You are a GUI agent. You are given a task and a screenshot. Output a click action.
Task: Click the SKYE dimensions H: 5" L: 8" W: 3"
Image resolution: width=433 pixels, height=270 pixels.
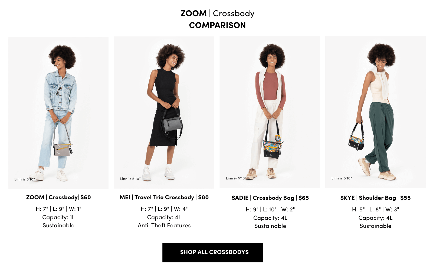coord(375,210)
